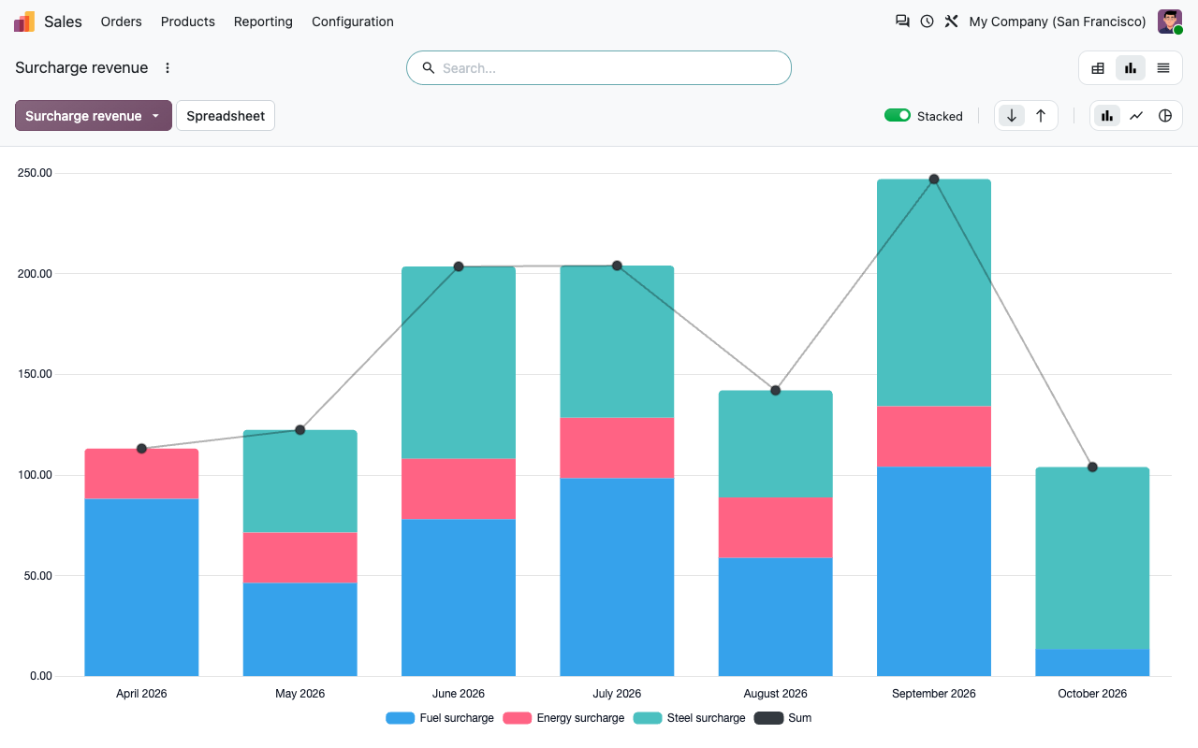Click the October 2026 Steel surcharge bar segment
1198x748 pixels.
coord(1092,558)
